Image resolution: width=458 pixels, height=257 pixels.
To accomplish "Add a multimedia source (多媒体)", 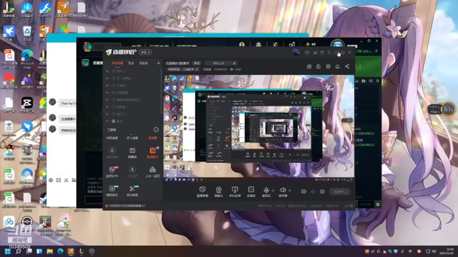I will [x=251, y=192].
